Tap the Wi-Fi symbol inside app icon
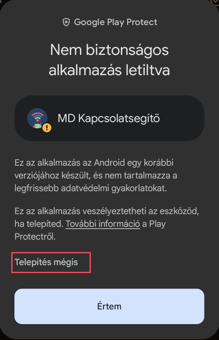The image size is (219, 340). pyautogui.click(x=38, y=116)
